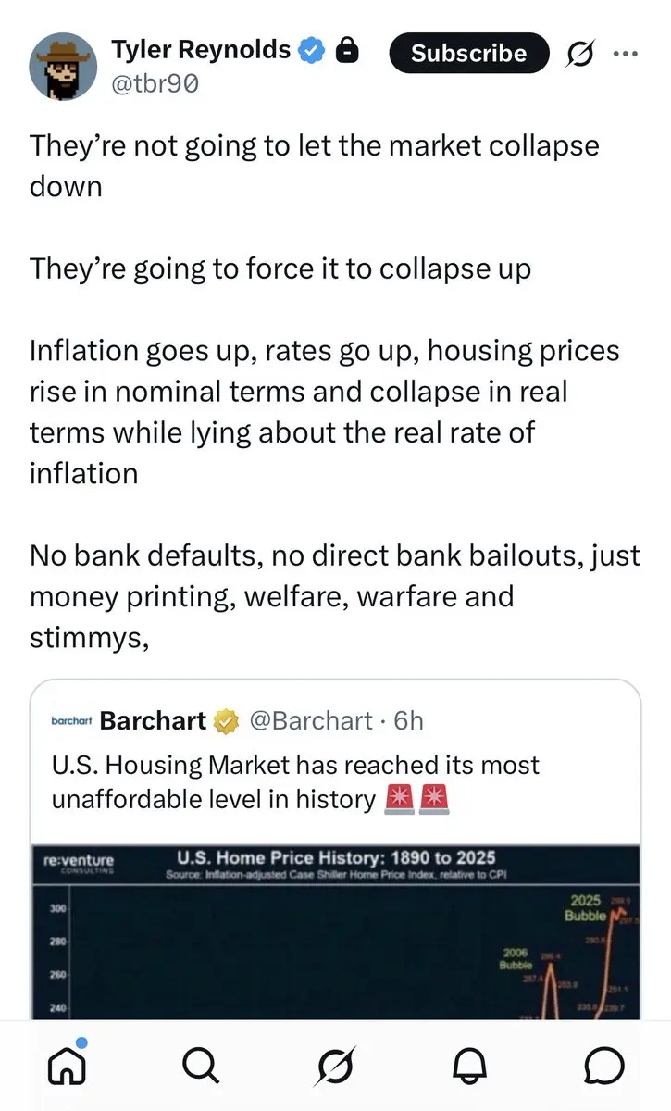671x1111 pixels.
Task: Open Notifications bell tab
Action: [x=470, y=1067]
